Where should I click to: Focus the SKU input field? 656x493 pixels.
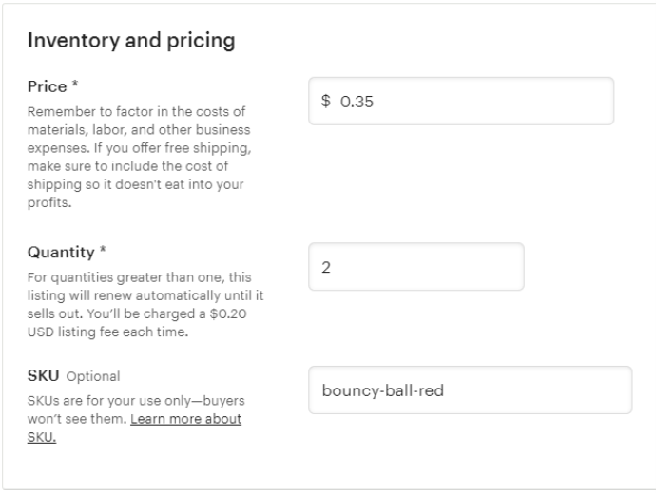click(x=470, y=390)
